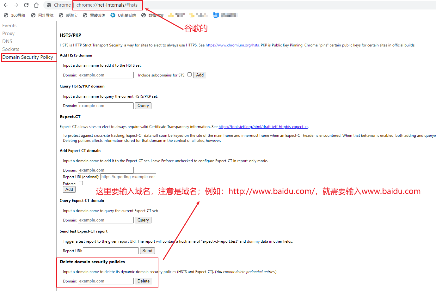Select Domain Security Policy in sidebar
This screenshot has height=291, width=436.
click(x=28, y=57)
